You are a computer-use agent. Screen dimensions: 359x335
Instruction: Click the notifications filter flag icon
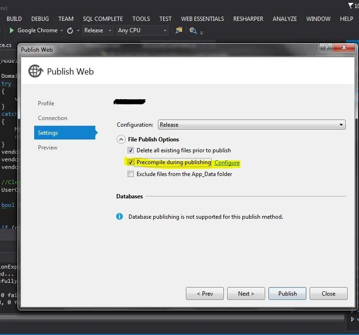pos(351,6)
